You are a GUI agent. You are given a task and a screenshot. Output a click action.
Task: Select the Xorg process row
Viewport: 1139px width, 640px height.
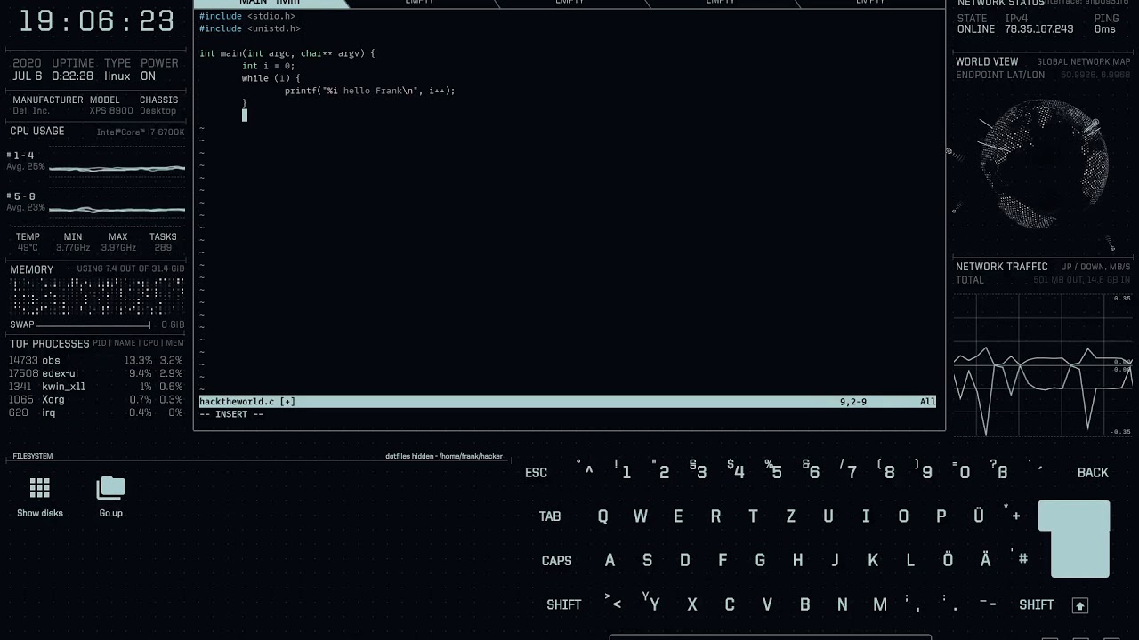(96, 400)
